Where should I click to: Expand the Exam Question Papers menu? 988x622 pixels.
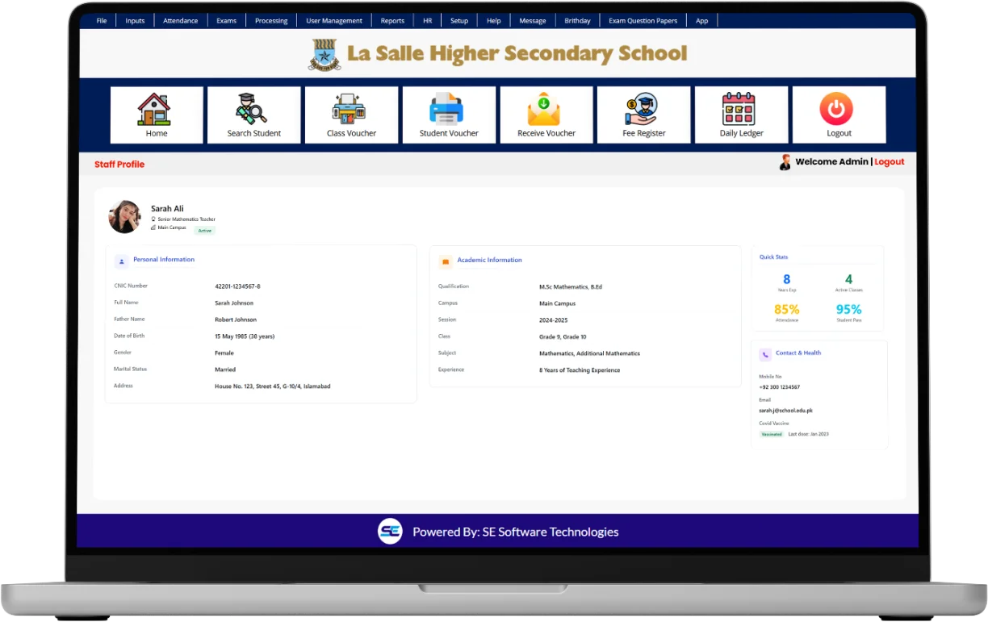point(643,21)
